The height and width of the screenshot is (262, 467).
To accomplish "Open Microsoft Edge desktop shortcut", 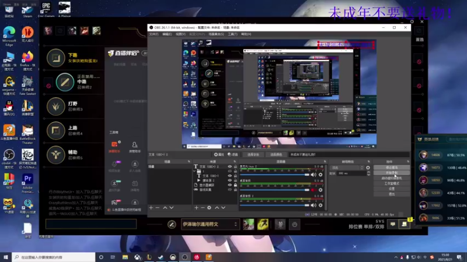I will 9,36.
